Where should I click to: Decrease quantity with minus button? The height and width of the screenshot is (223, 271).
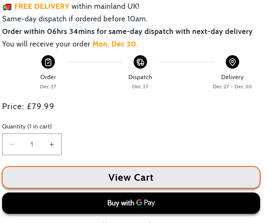click(x=12, y=144)
